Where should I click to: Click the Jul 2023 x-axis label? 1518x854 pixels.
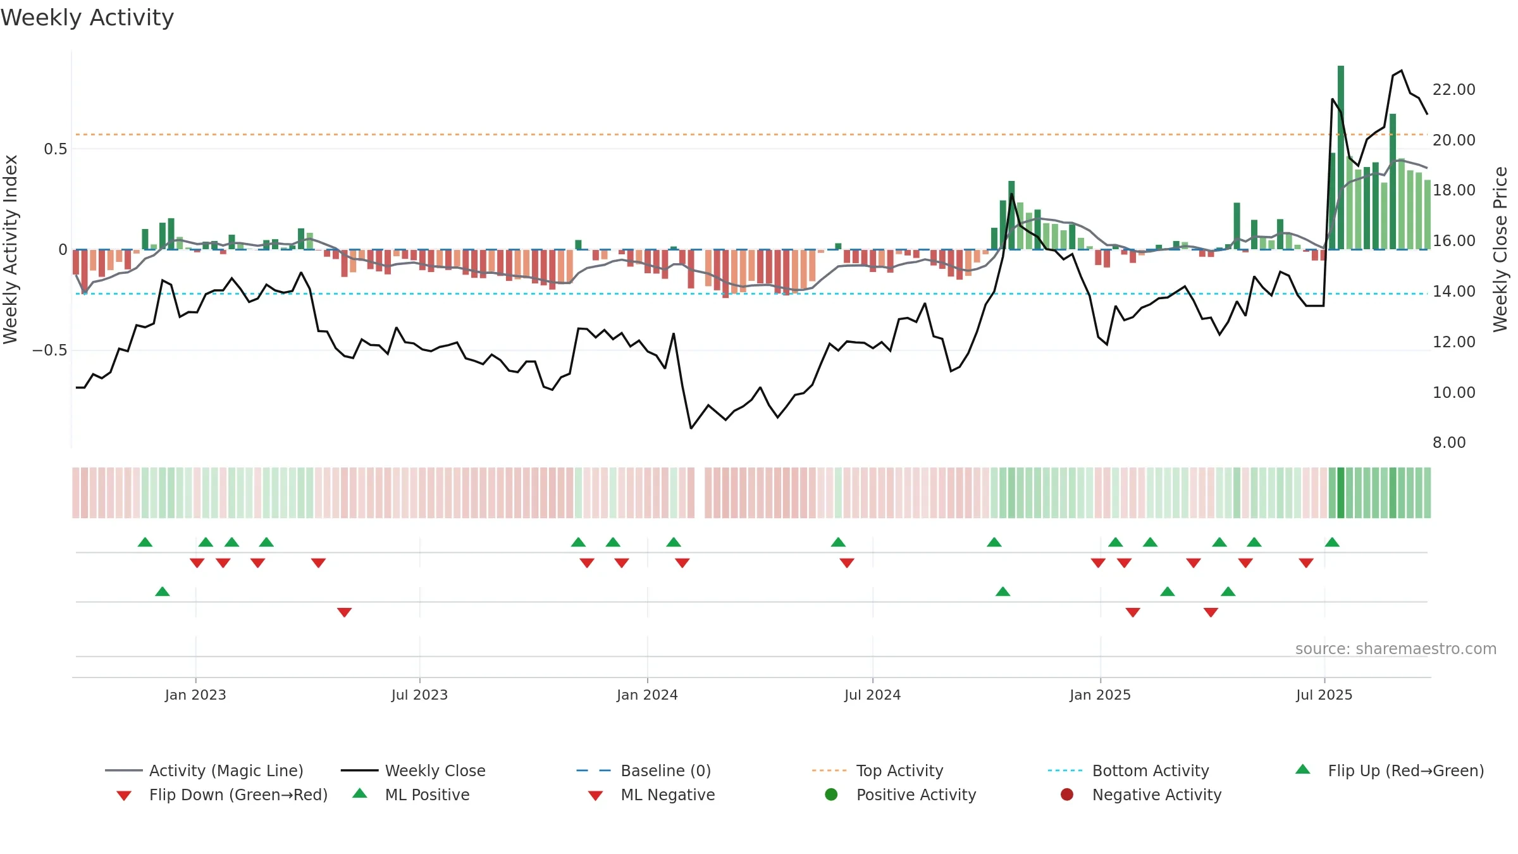pos(419,695)
